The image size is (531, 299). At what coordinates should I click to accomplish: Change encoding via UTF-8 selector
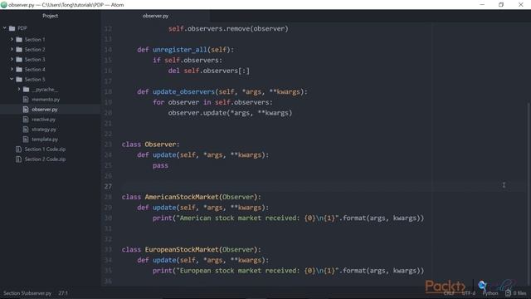tap(469, 293)
